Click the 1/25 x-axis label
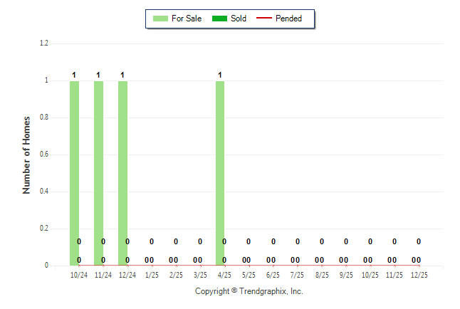Screen dimensions: 460x309 [x=152, y=274]
